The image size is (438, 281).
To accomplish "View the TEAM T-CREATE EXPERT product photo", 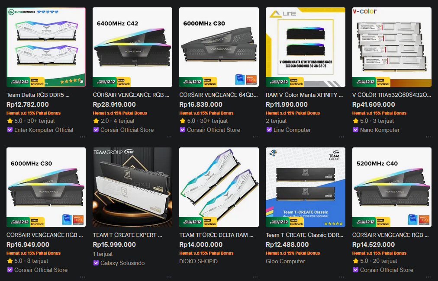I will click(132, 187).
